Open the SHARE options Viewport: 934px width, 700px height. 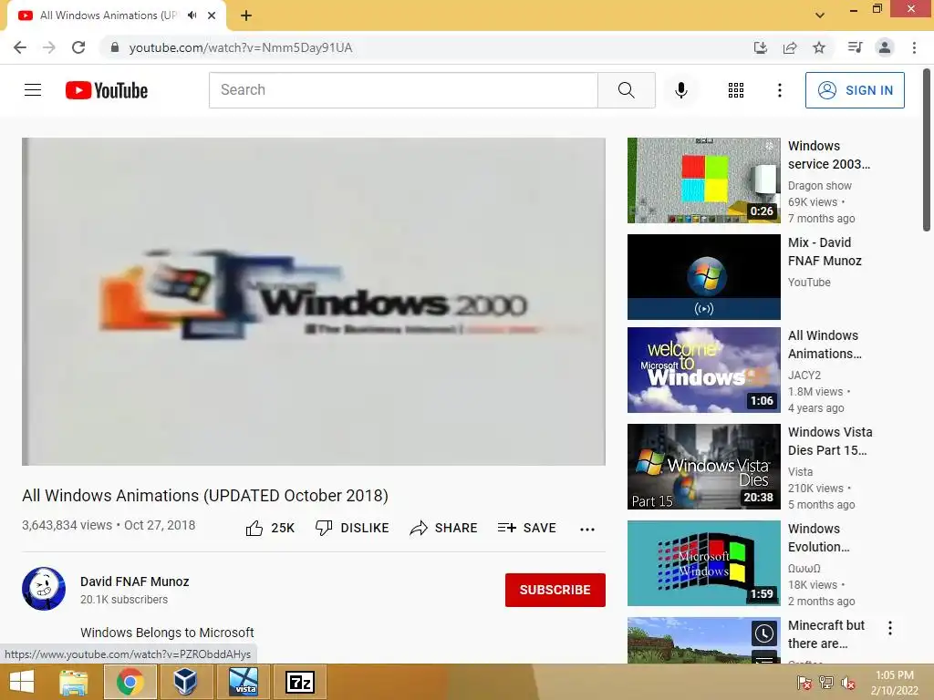point(444,528)
